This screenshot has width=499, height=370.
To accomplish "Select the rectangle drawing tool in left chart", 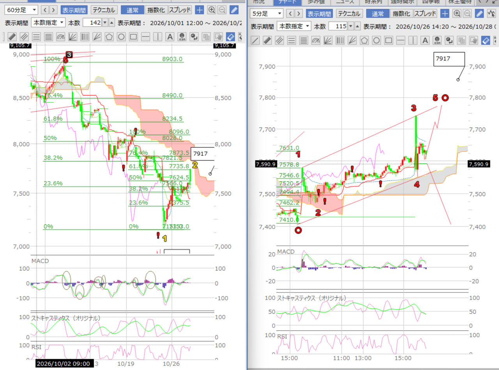I will click(x=133, y=37).
